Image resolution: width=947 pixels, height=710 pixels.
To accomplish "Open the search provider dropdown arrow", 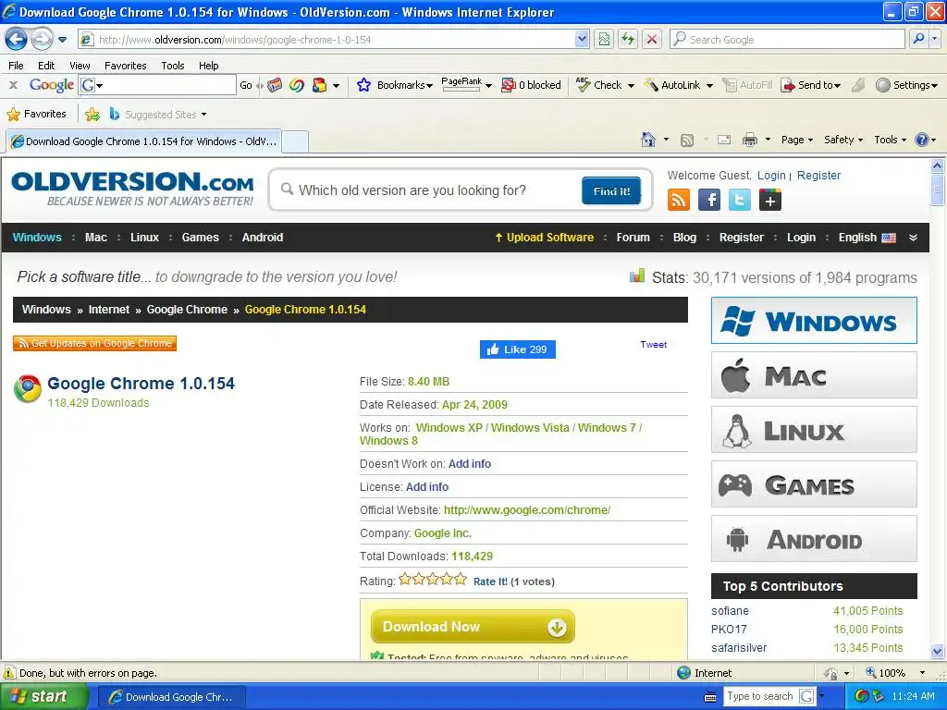I will (x=934, y=39).
